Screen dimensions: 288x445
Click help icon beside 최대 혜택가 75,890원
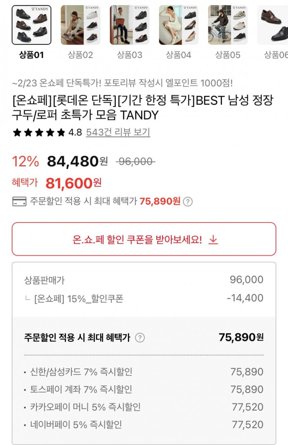pos(187,202)
